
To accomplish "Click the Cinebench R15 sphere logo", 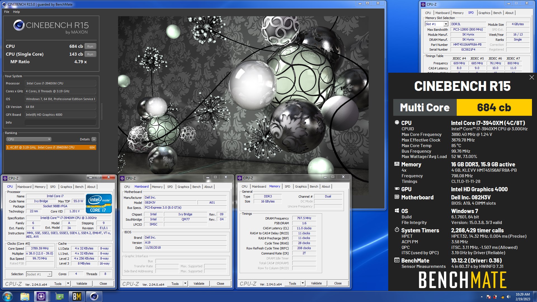I will [x=19, y=25].
